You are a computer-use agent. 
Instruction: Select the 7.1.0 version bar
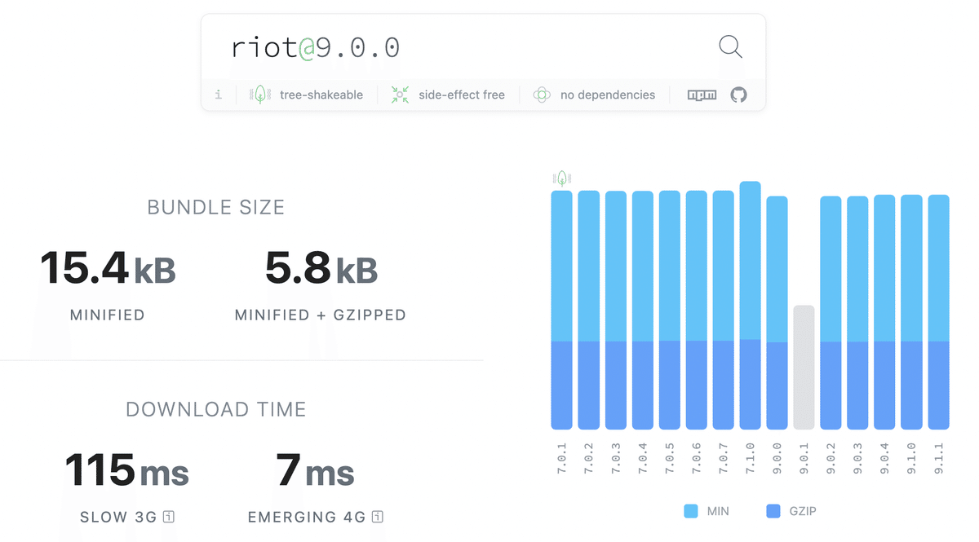751,306
